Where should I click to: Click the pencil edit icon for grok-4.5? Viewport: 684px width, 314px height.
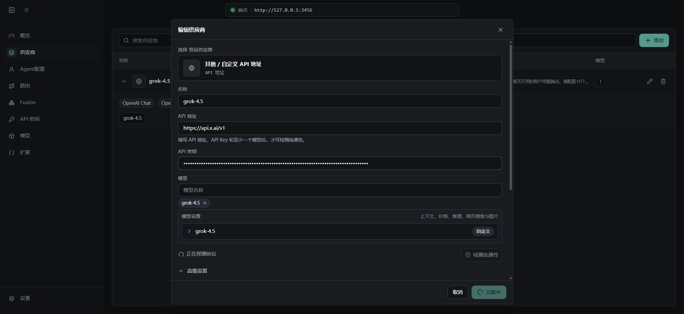coord(650,81)
